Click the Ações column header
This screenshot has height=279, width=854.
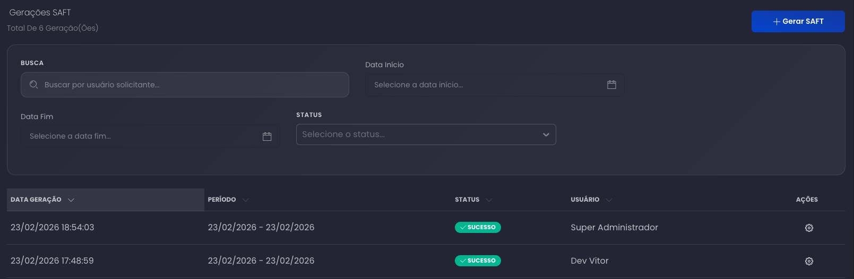(x=807, y=200)
